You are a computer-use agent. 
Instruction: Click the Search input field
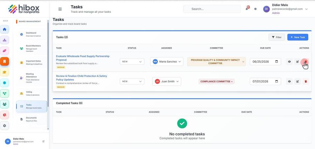(x=212, y=9)
